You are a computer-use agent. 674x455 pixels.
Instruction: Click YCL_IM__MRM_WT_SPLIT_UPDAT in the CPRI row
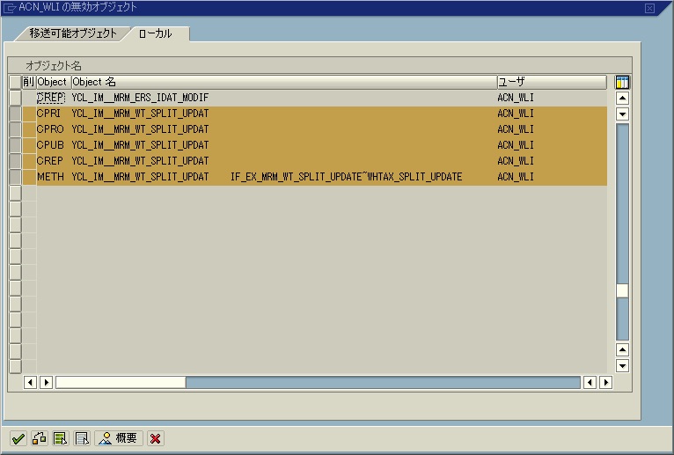(x=140, y=114)
